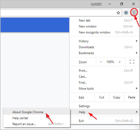
Task: Open Downloads from the menu
Action: 104,47
